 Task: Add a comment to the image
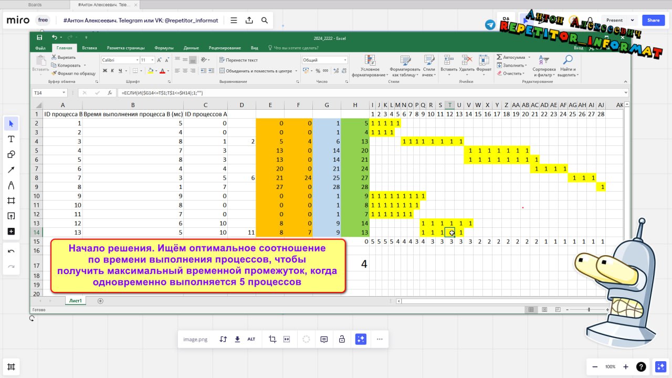pos(324,339)
